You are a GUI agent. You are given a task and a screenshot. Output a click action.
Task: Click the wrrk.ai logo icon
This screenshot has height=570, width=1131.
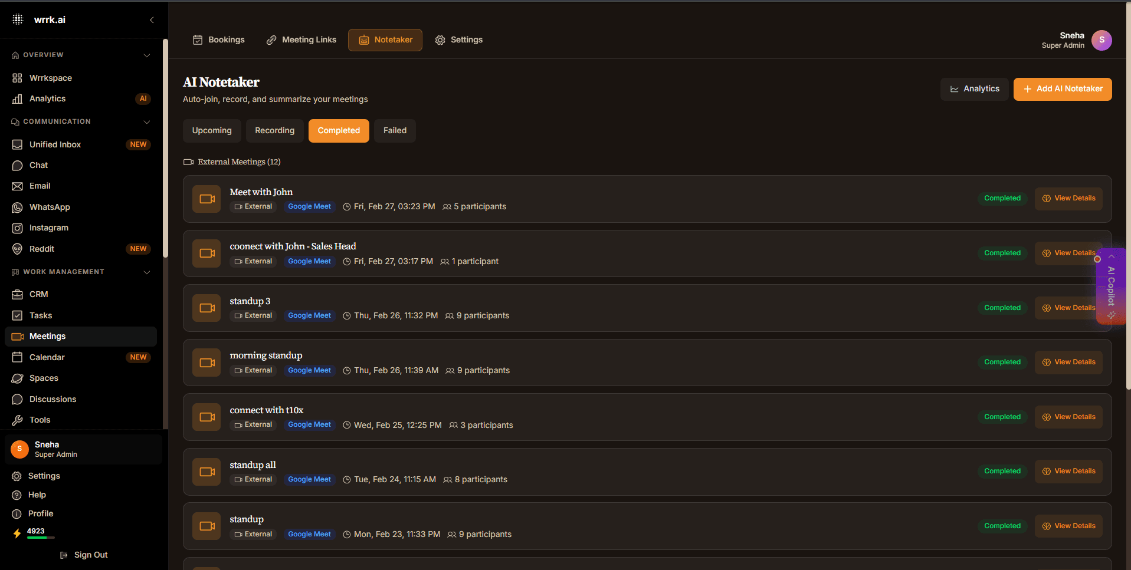(x=18, y=19)
